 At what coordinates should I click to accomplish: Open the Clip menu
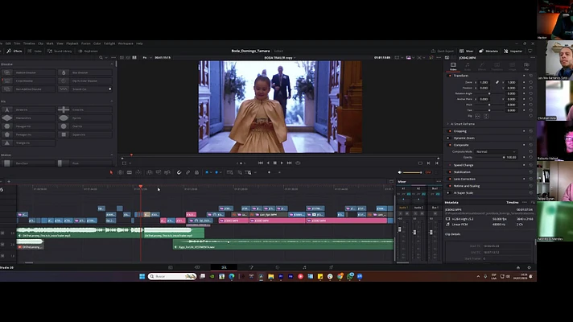pyautogui.click(x=40, y=43)
